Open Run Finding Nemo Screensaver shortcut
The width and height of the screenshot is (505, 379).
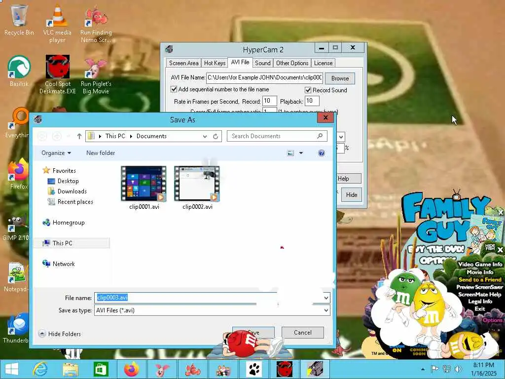tap(96, 24)
